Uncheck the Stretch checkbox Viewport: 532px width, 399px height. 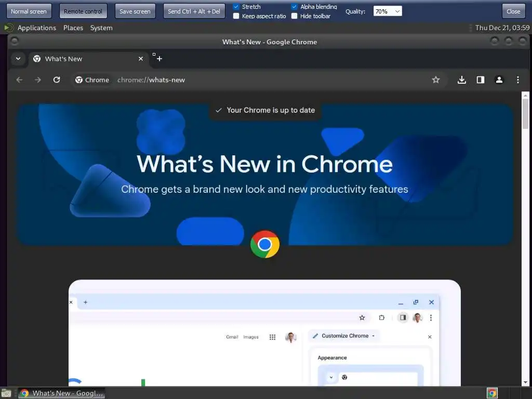click(x=236, y=7)
